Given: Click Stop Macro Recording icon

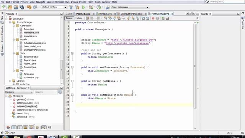Looking at the screenshot, I should pyautogui.click(x=157, y=18).
